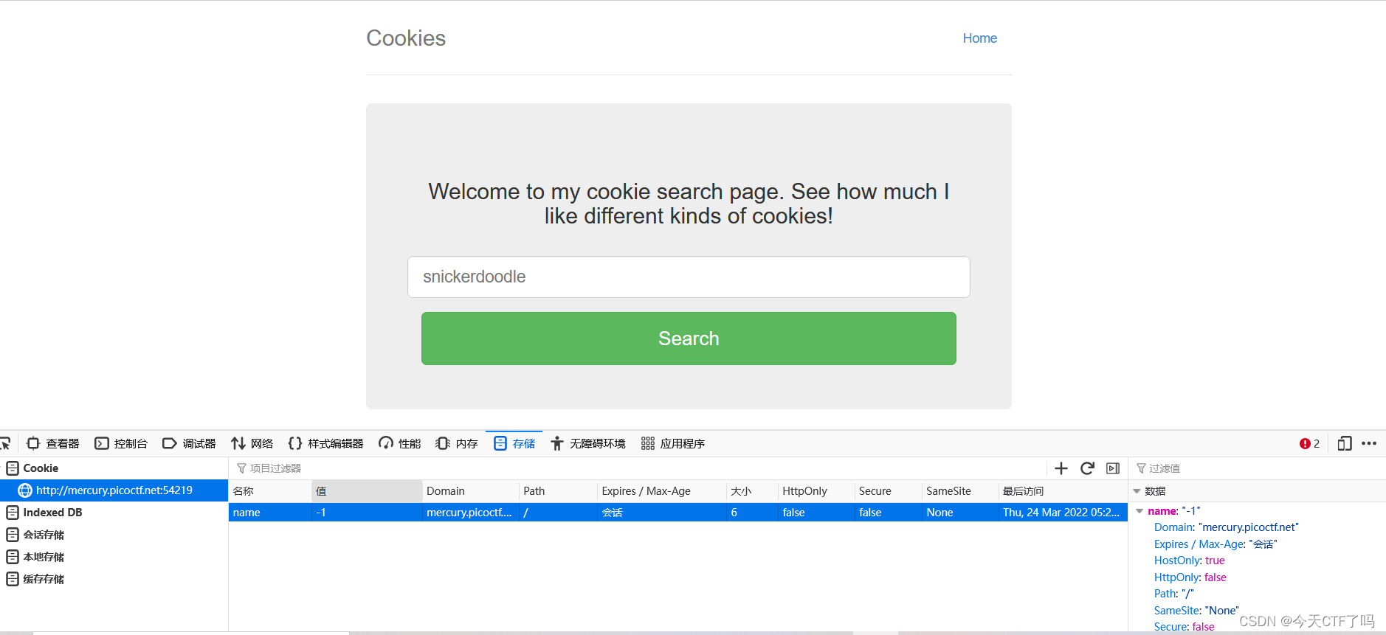Click the green Search button

tap(688, 338)
